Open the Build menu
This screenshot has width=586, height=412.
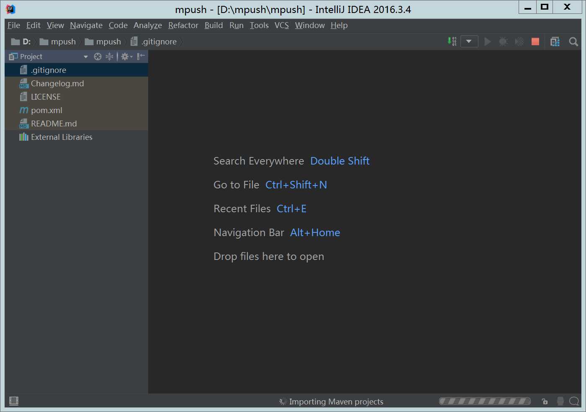[x=213, y=25]
